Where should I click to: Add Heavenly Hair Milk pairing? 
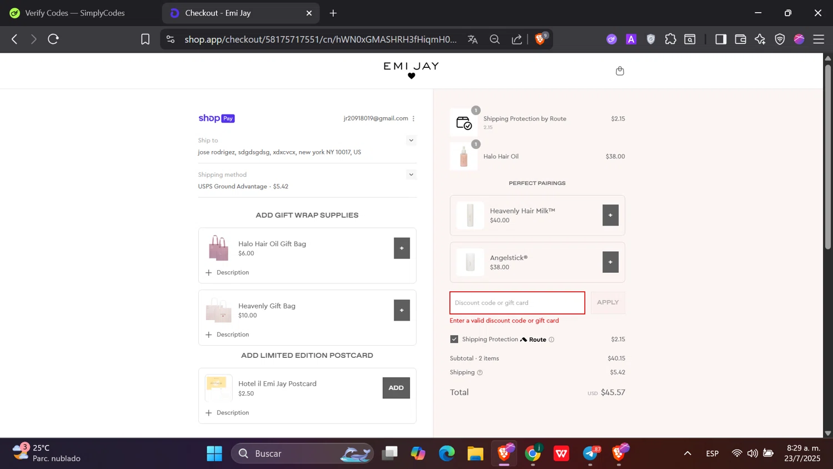[610, 215]
